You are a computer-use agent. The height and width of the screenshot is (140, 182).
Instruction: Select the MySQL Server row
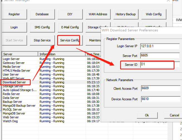coord(51,109)
